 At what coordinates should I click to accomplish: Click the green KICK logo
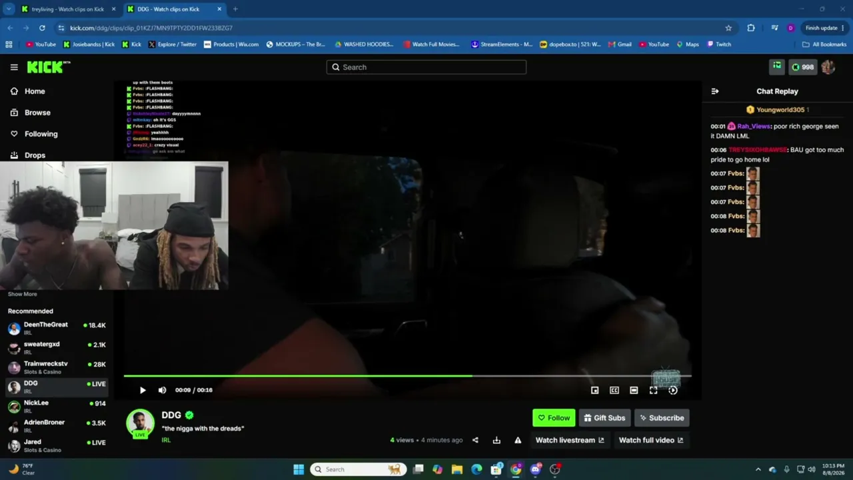[48, 67]
